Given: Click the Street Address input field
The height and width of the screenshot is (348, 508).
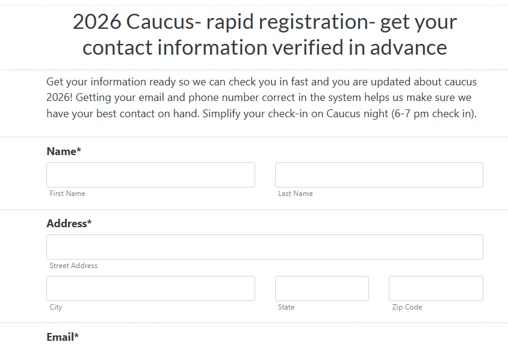Looking at the screenshot, I should (x=264, y=246).
